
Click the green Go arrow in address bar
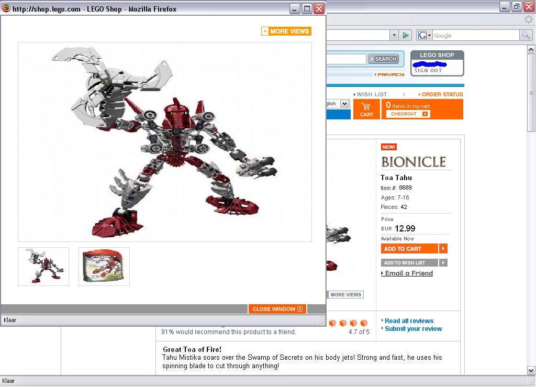(406, 35)
